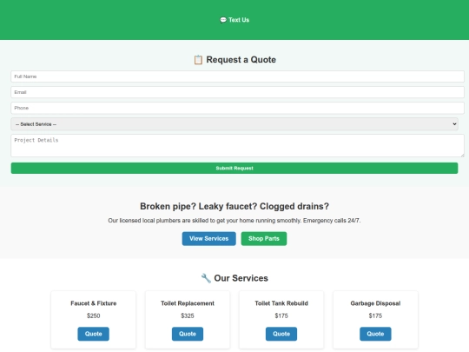Open the Select Service dropdown
The width and height of the screenshot is (469, 352).
click(x=234, y=124)
